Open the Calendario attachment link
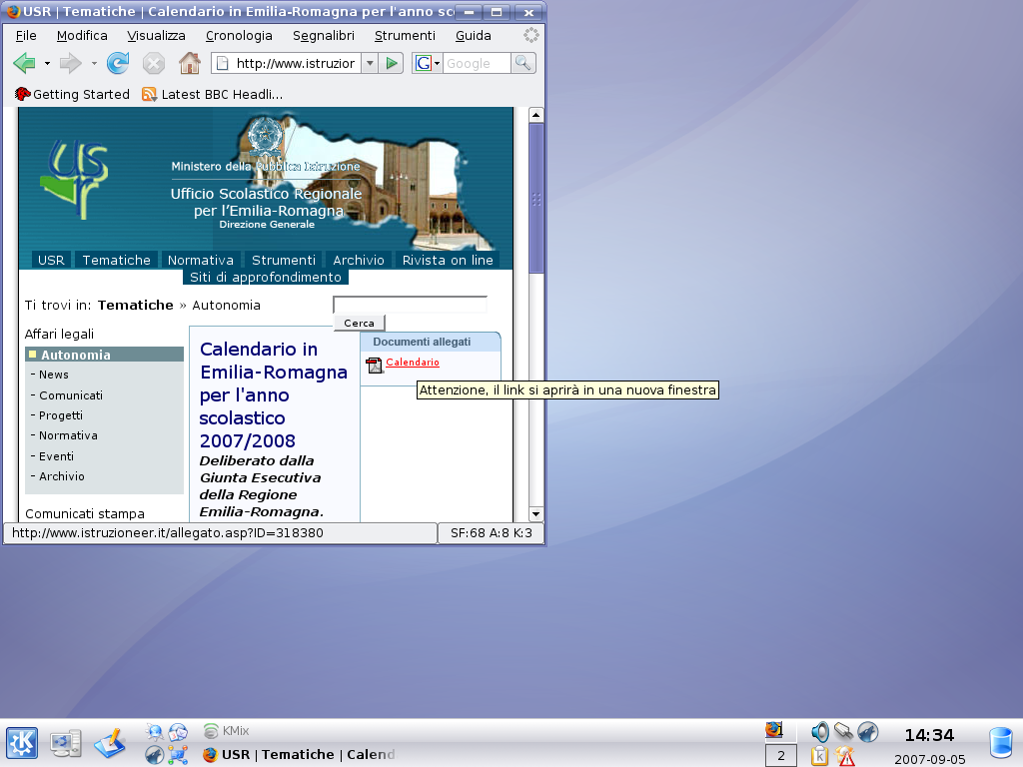The height and width of the screenshot is (767, 1023). point(413,363)
